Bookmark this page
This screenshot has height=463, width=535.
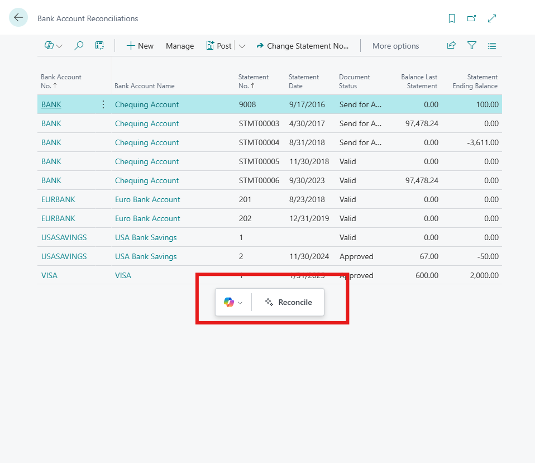pyautogui.click(x=451, y=18)
